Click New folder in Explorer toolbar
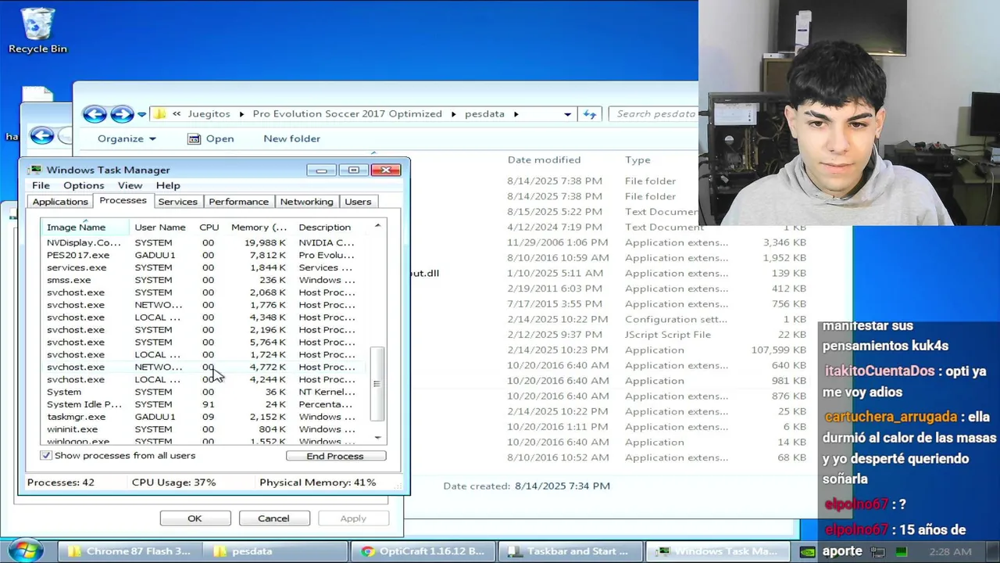 291,138
